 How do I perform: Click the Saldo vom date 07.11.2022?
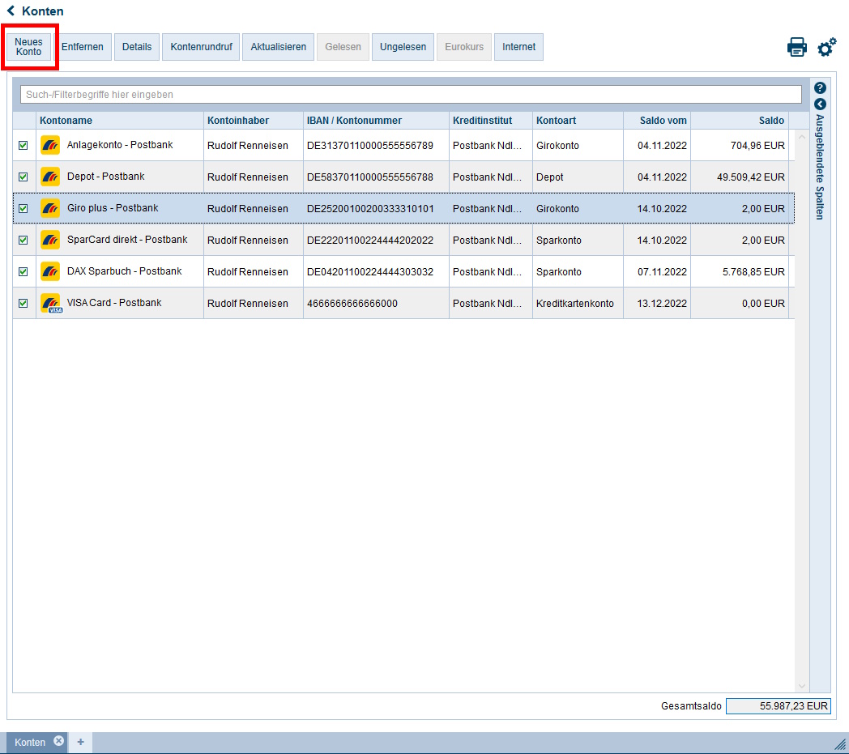662,272
